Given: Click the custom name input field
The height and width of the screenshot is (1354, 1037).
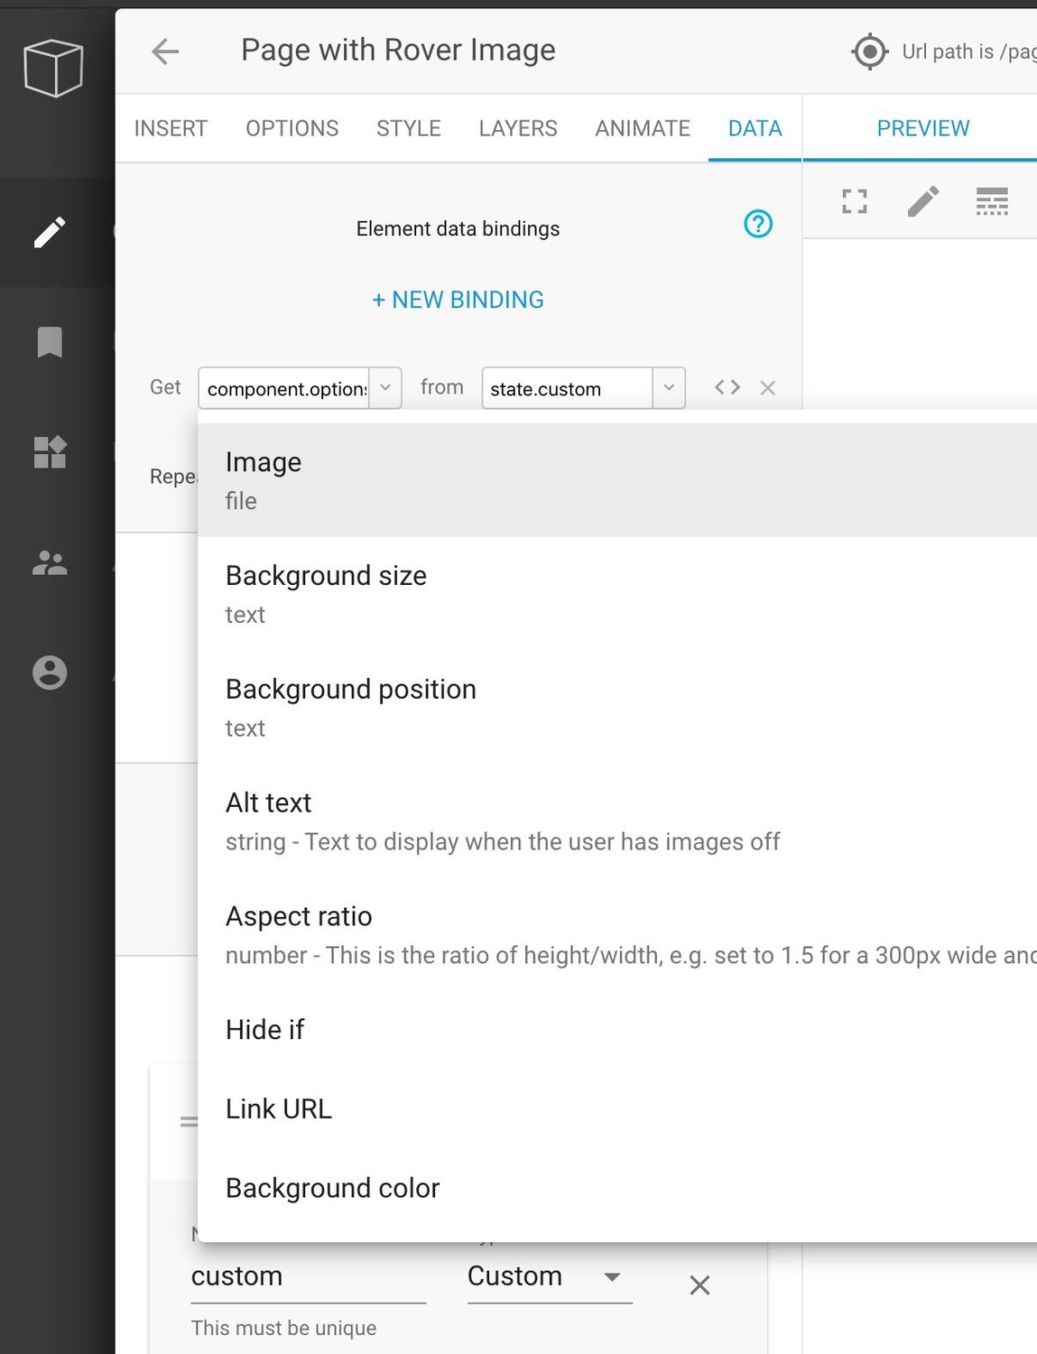Looking at the screenshot, I should (307, 1276).
